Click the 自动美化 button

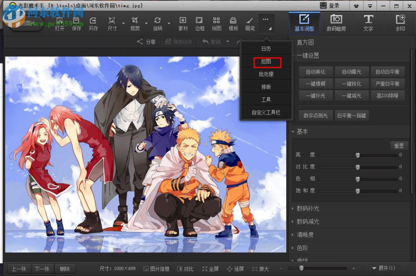coord(315,72)
